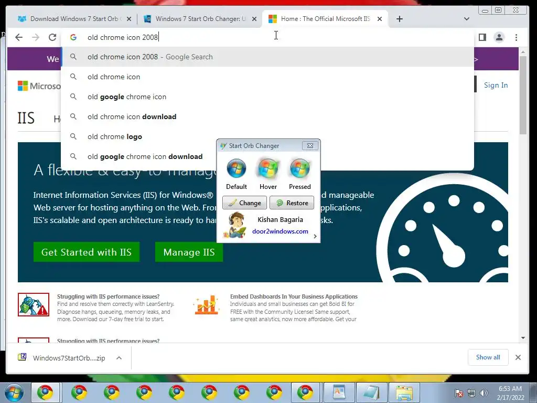Click the volume speaker tray icon
Image resolution: width=537 pixels, height=403 pixels.
[x=484, y=393]
